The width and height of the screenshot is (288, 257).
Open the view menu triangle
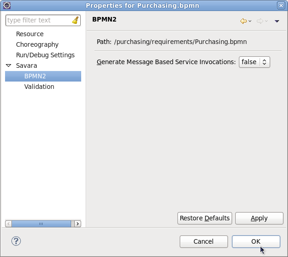tap(277, 22)
